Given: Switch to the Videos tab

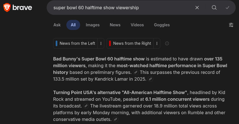Looking at the screenshot, I should tap(137, 25).
